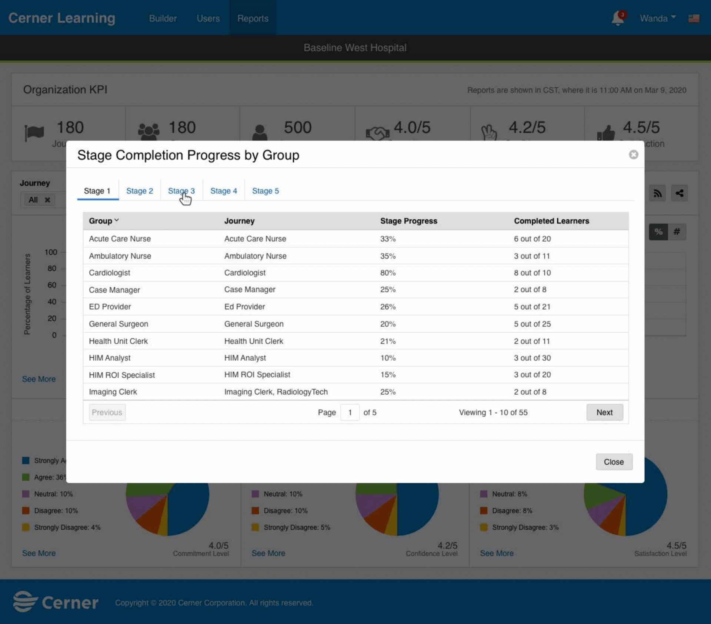711x624 pixels.
Task: Click the journeys flag icon
Action: 34,132
